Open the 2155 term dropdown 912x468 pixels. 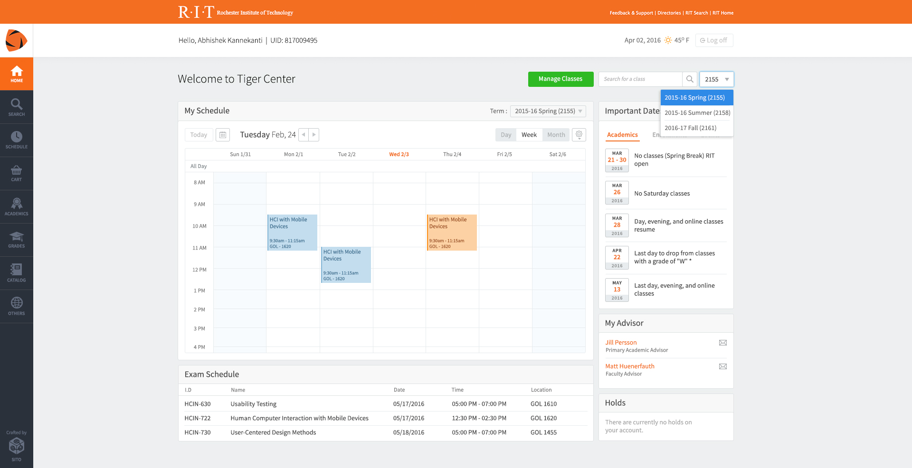tap(717, 79)
